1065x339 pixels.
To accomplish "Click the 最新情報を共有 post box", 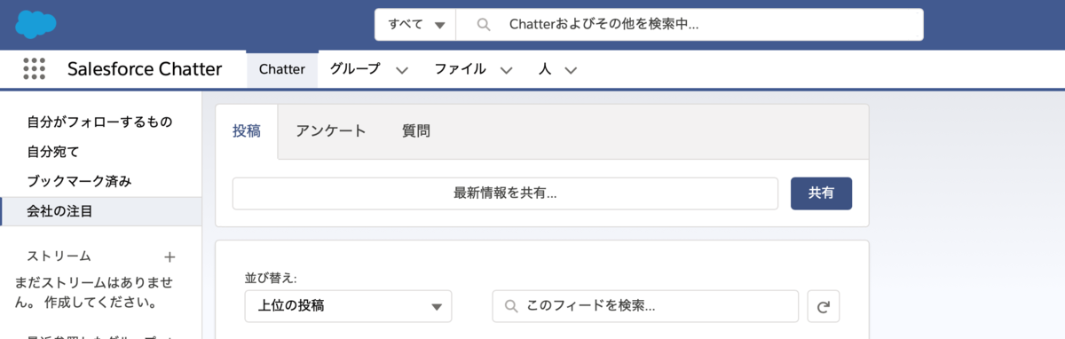I will [x=505, y=193].
